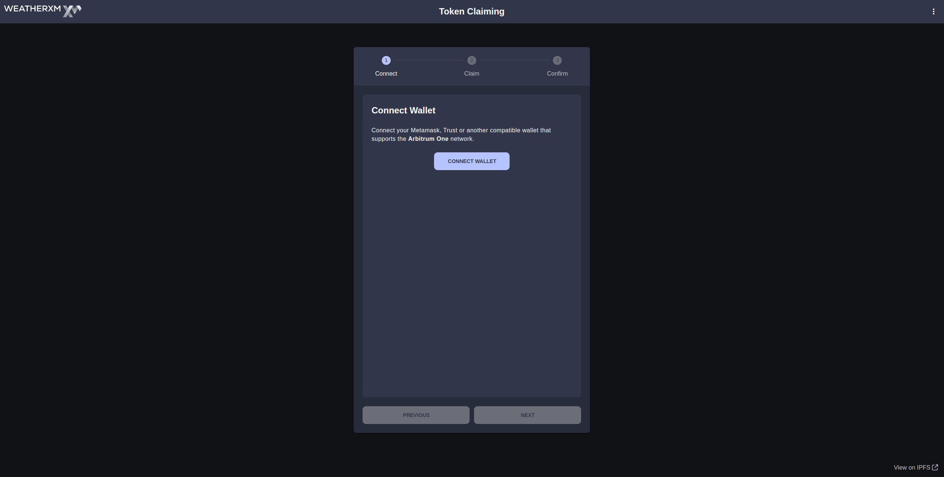
Task: Click the step connector between Connect and Claim
Action: [x=429, y=60]
